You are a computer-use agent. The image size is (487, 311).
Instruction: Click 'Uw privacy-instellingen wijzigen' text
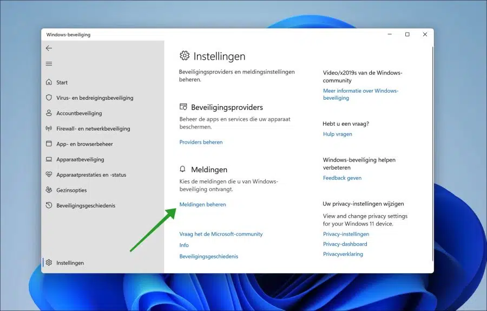point(363,204)
